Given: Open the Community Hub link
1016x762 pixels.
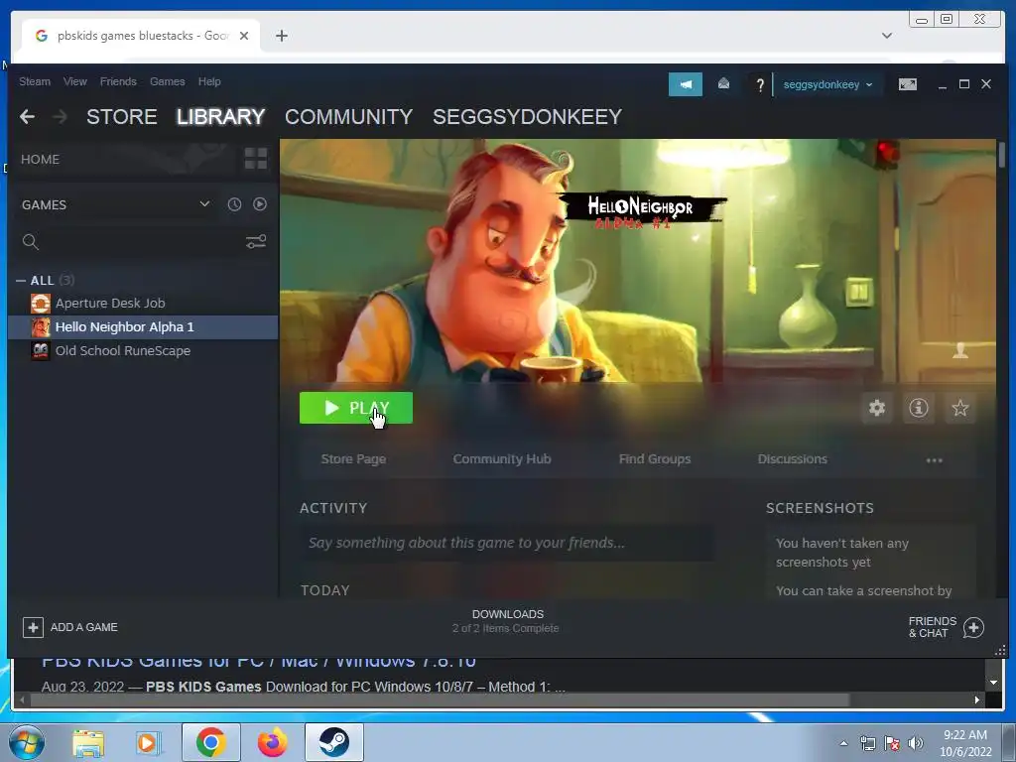Looking at the screenshot, I should pyautogui.click(x=501, y=458).
